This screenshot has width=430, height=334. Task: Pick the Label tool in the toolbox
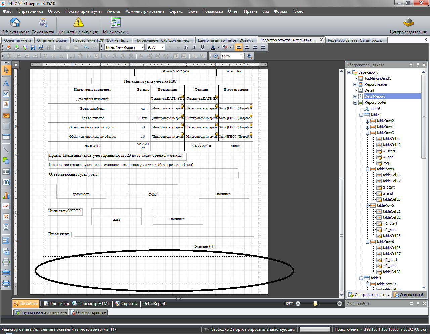coord(6,83)
